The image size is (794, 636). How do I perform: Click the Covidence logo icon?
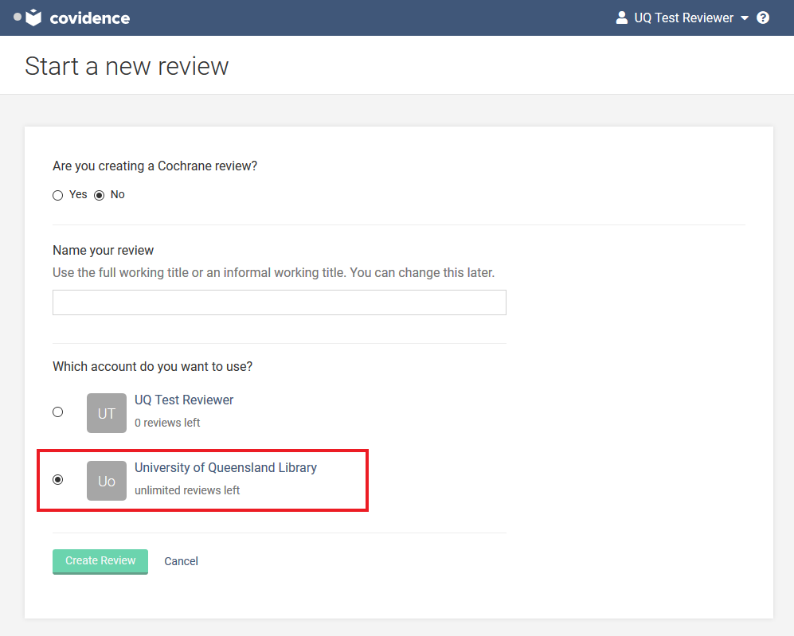pyautogui.click(x=33, y=18)
